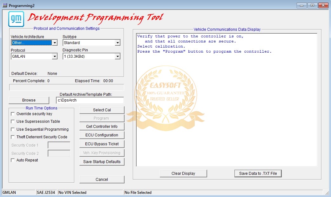
Task: Click the Programming2 window title icon
Action: click(x=5, y=5)
